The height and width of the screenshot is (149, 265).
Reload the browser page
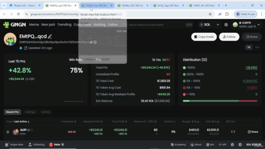[x=18, y=14]
